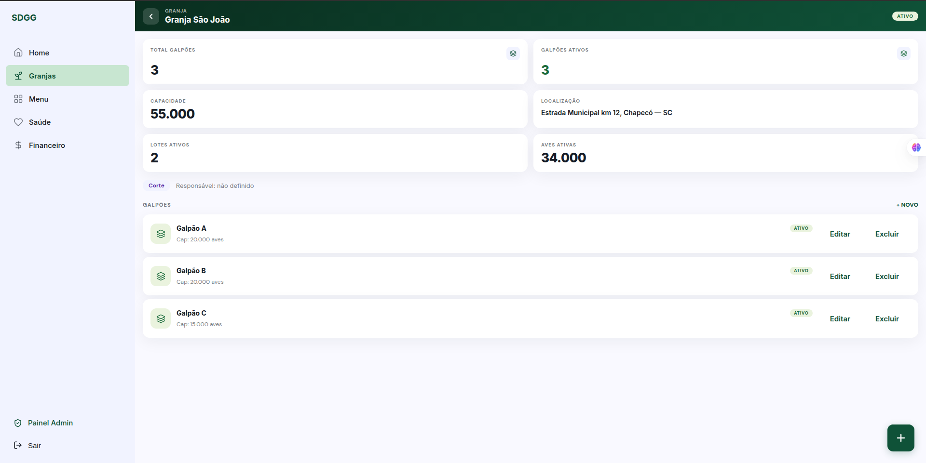Open Menu in the sidebar
Viewport: 926px width, 463px height.
pos(68,99)
